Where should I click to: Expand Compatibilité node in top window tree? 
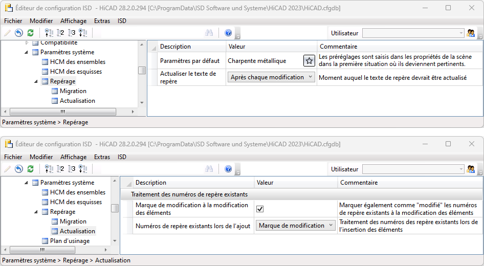[27, 42]
